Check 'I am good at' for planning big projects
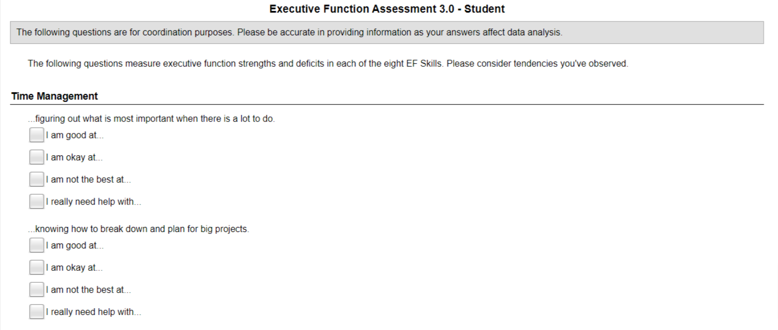The height and width of the screenshot is (330, 778). tap(36, 245)
